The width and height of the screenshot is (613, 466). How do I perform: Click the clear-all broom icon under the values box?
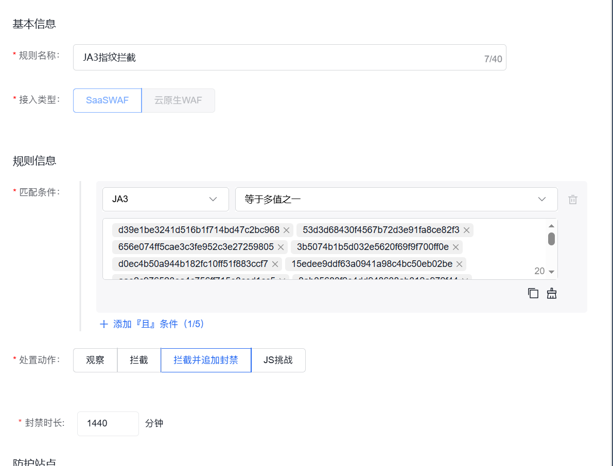click(x=551, y=293)
